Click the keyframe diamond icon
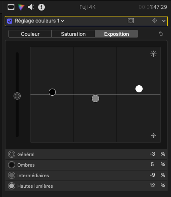The image size is (171, 197). pyautogui.click(x=154, y=21)
